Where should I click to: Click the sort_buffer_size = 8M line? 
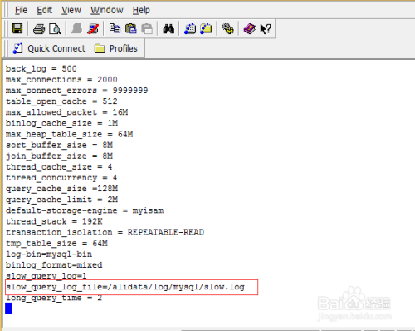(59, 145)
